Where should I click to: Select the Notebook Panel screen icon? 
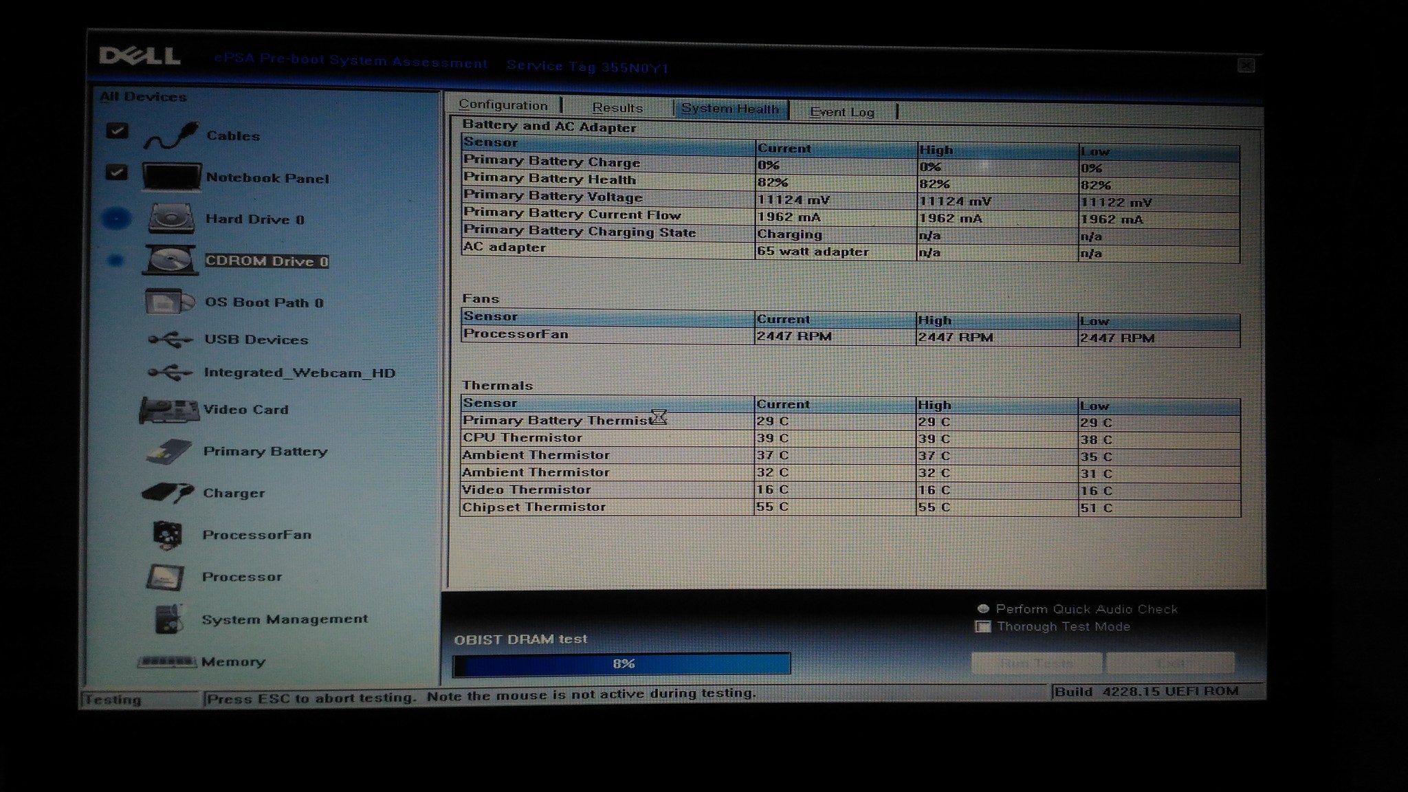coord(172,177)
